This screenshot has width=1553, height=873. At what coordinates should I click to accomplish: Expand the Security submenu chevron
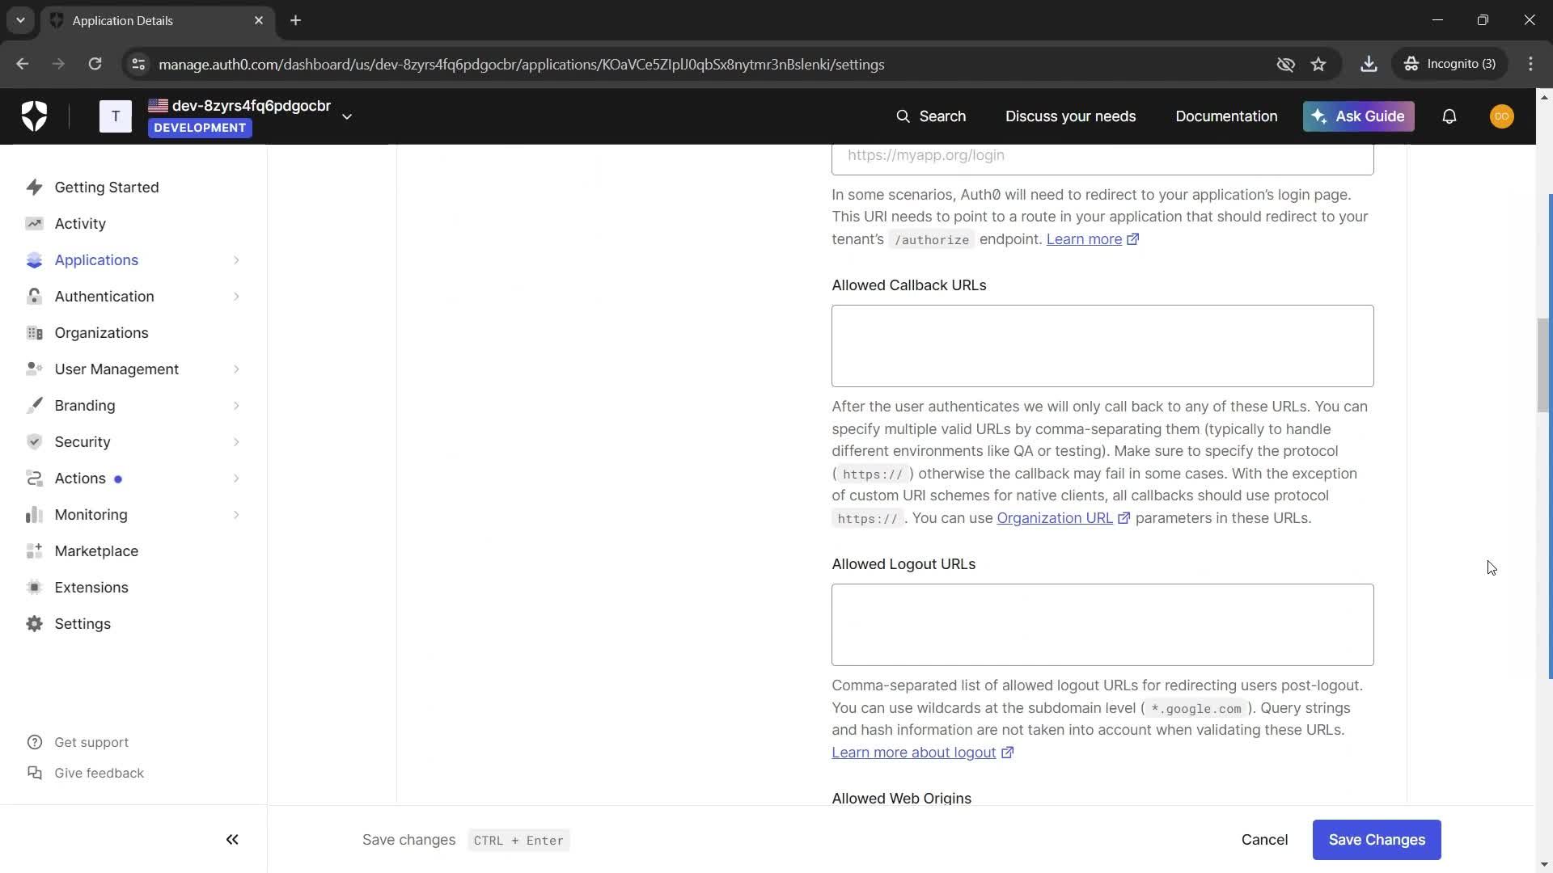click(x=236, y=442)
